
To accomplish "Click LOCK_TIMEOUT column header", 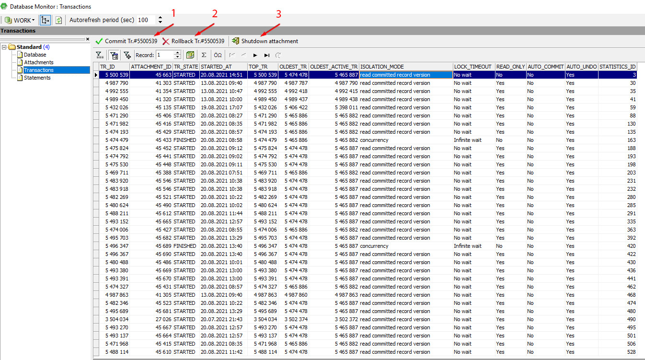I will (474, 67).
